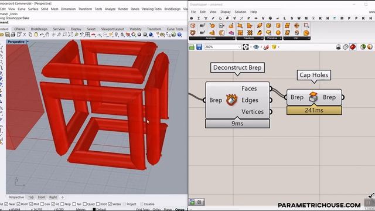Screen dimensions: 375x211
Task: Click the black Default layer color swatch
Action: [94, 209]
